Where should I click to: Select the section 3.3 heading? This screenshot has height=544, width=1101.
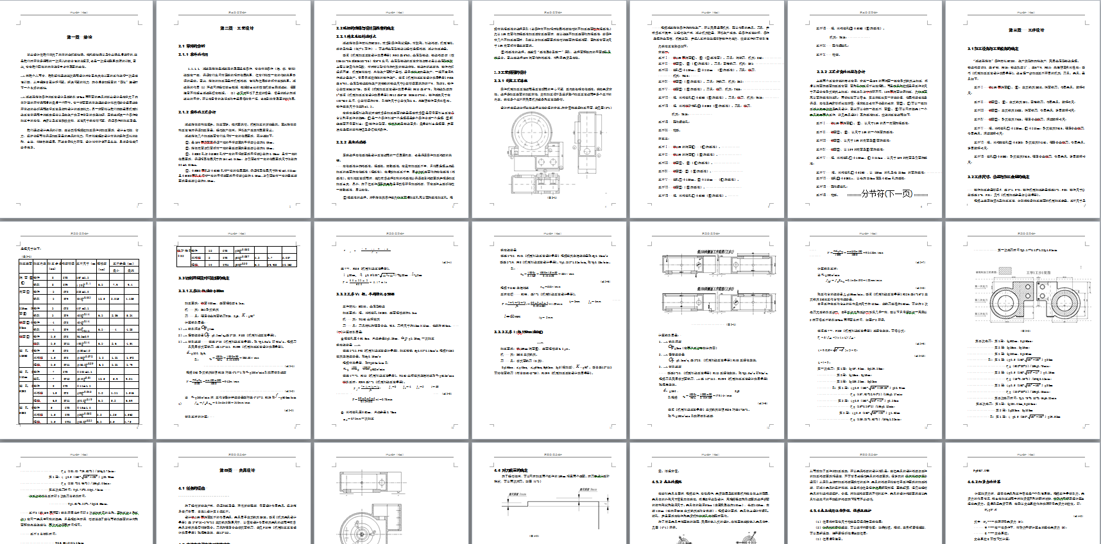click(x=203, y=278)
